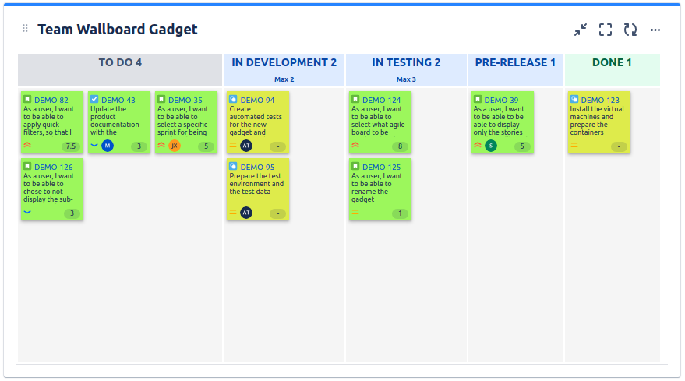Click the low priority chevron on DEMO-126
Screen dimensions: 685x381
(x=27, y=213)
